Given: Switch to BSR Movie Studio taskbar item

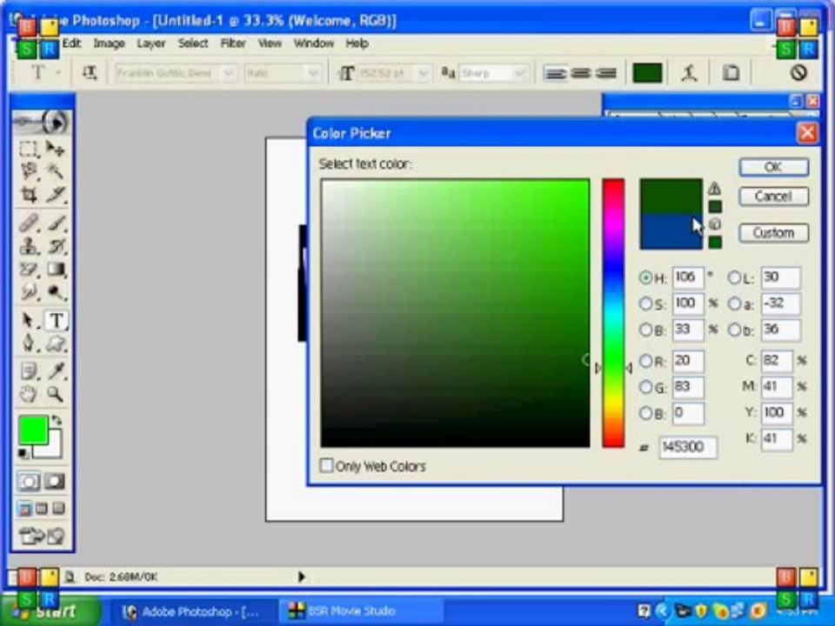Looking at the screenshot, I should pyautogui.click(x=360, y=611).
